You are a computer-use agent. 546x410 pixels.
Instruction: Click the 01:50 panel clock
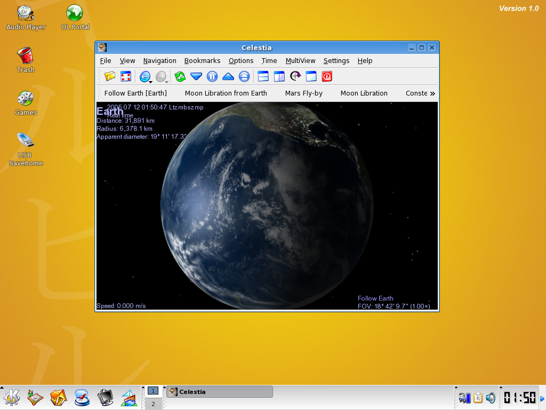coord(519,397)
